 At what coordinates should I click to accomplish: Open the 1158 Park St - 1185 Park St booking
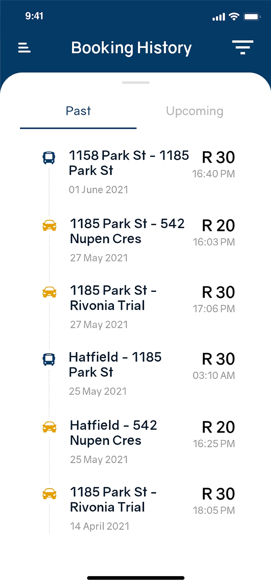tap(129, 163)
